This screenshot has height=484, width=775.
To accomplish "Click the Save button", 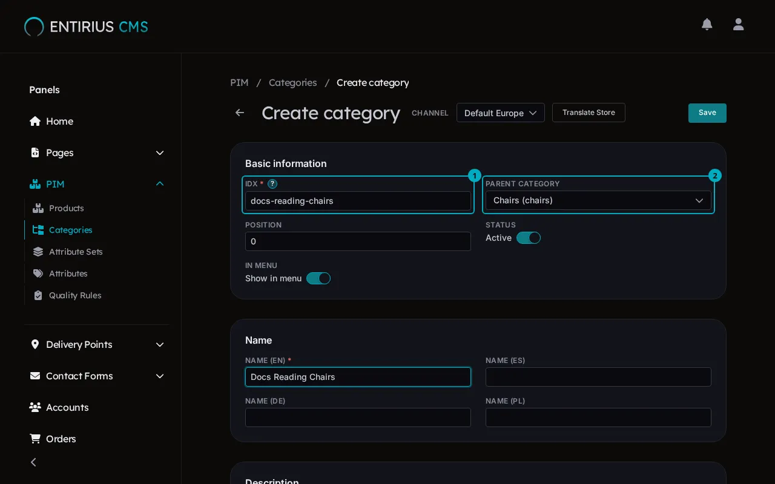I will (x=707, y=113).
